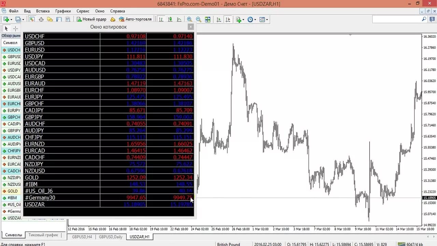Open the Окно menu
The width and height of the screenshot is (437, 246).
(x=100, y=11)
